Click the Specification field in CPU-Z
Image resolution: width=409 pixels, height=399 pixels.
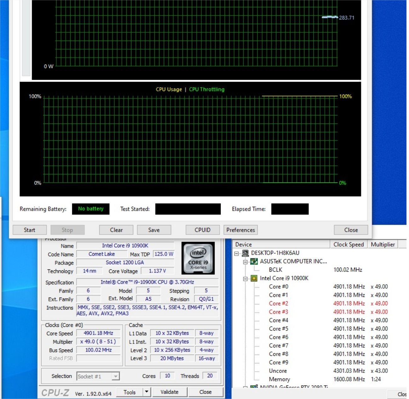147,282
